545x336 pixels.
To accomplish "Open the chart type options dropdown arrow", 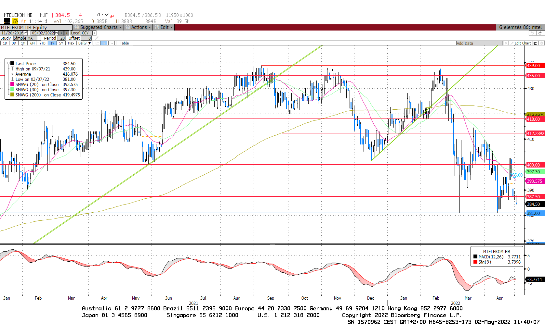I will (112, 43).
